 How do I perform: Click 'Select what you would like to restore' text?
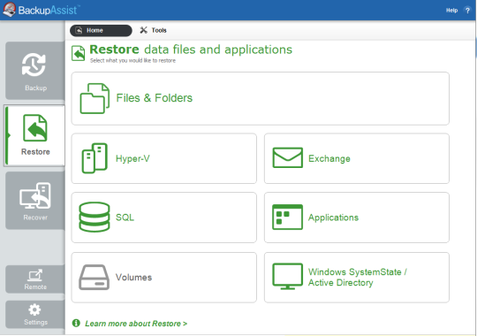point(132,61)
